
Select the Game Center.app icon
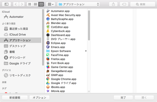pos(48,67)
